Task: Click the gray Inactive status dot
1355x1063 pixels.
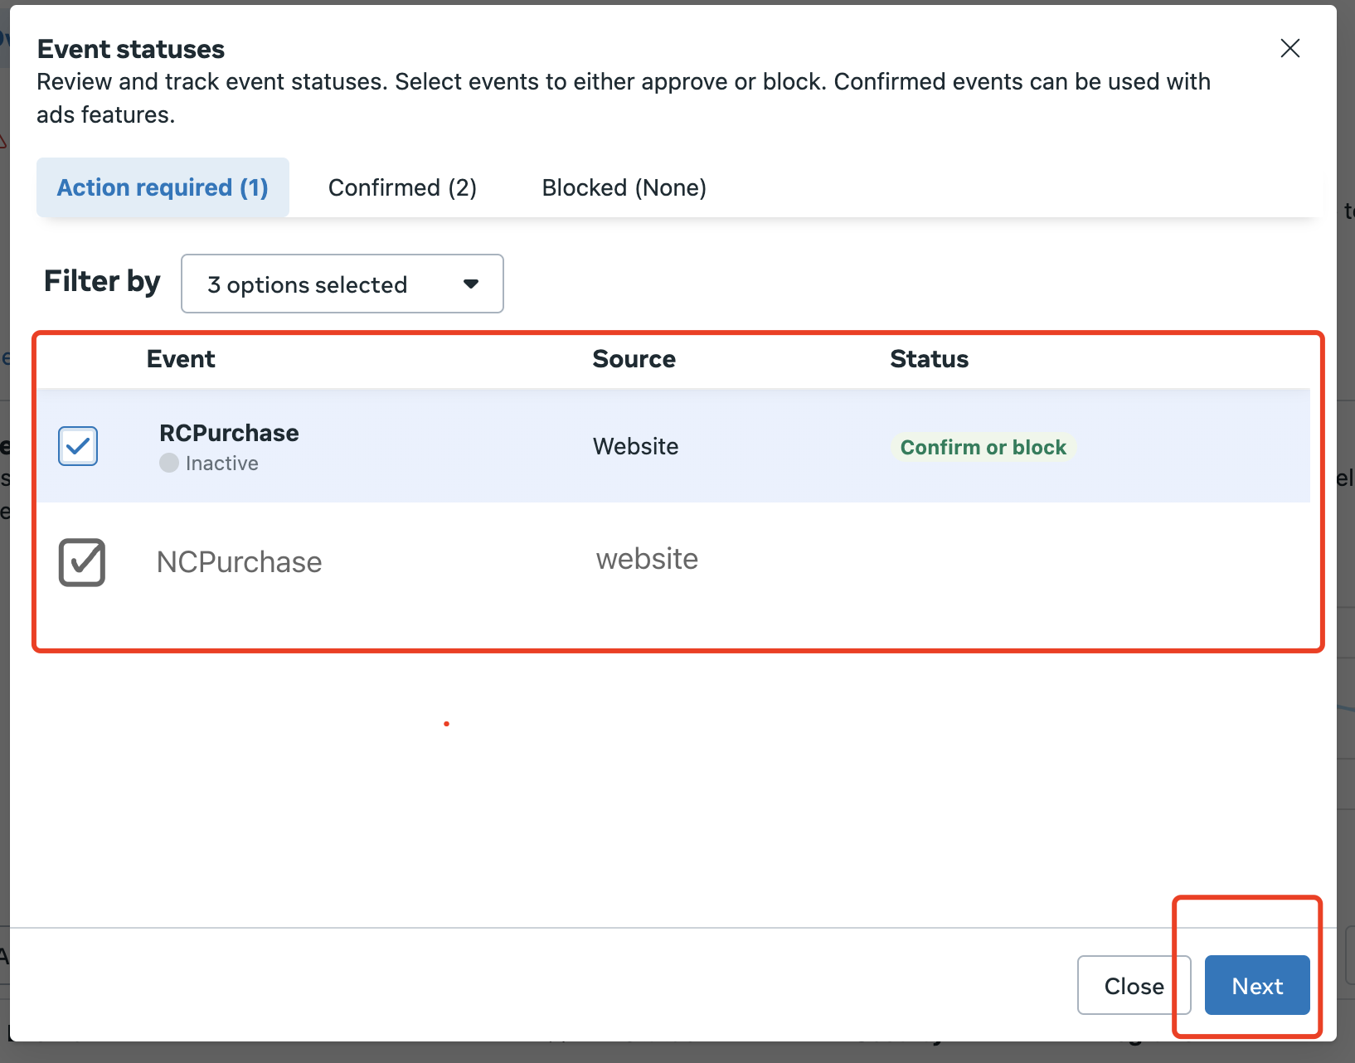Action: click(x=169, y=463)
